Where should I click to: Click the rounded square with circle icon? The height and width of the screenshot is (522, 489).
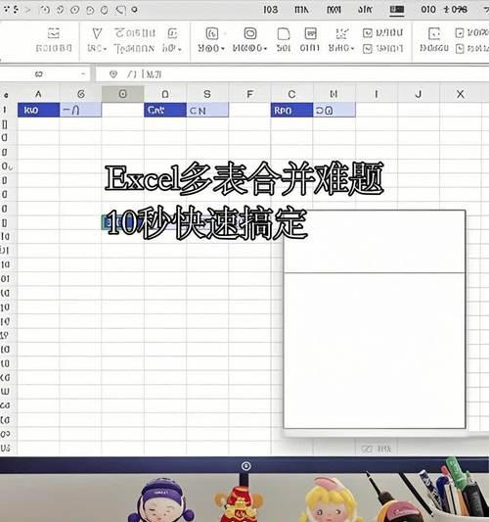pos(250,33)
